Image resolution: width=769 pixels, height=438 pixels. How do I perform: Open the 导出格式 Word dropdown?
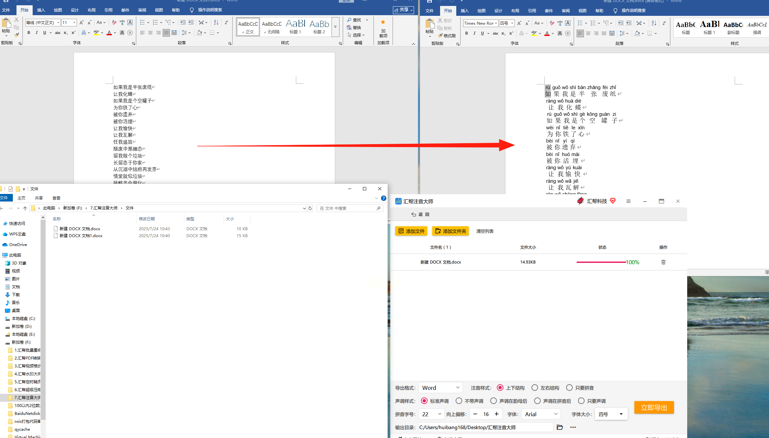440,388
